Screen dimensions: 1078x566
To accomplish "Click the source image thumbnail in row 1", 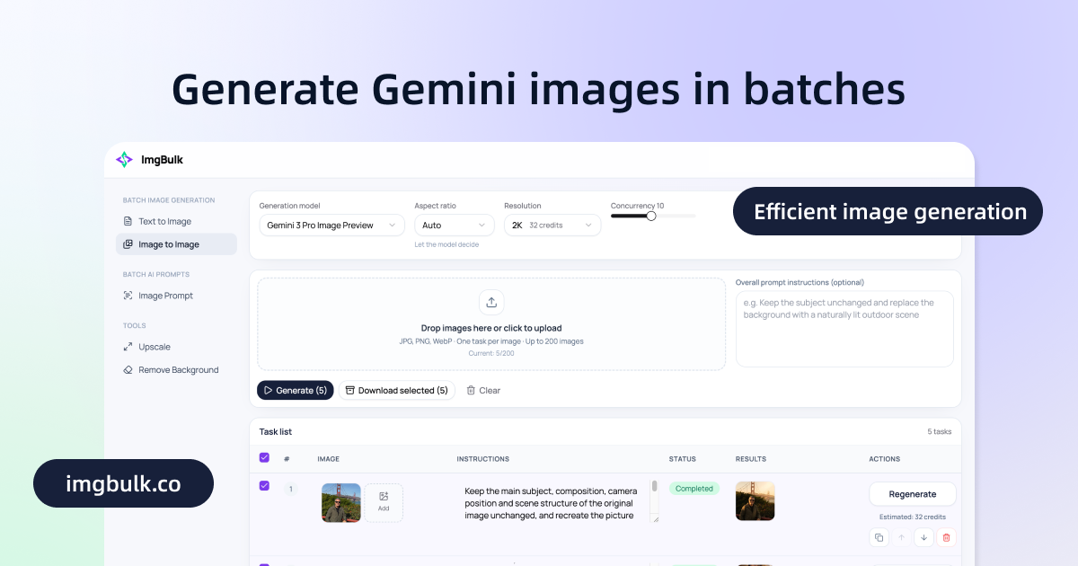I will (x=341, y=503).
